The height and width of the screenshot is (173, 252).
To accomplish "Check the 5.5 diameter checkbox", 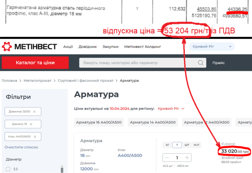I will [x=8, y=169].
